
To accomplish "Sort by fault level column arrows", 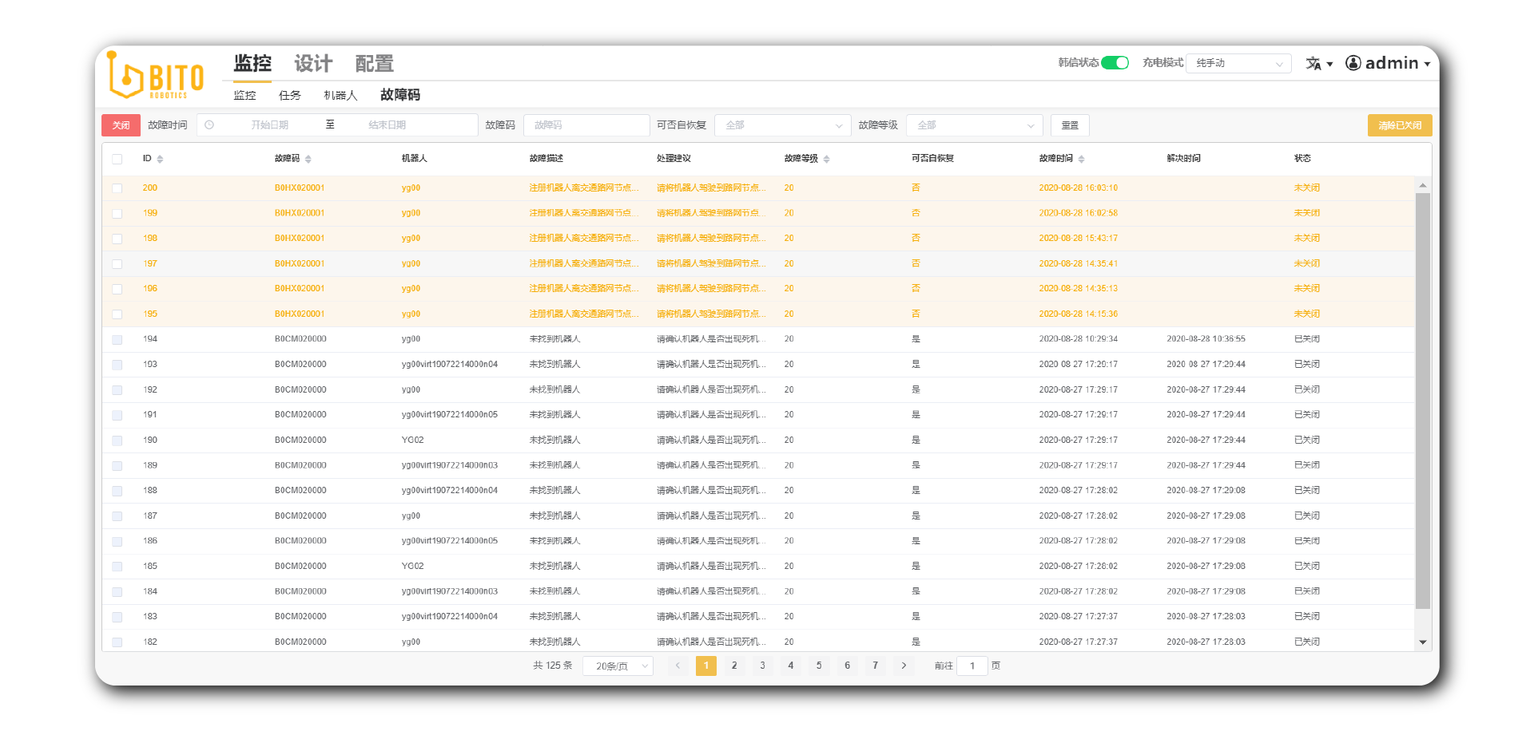I will coord(826,160).
